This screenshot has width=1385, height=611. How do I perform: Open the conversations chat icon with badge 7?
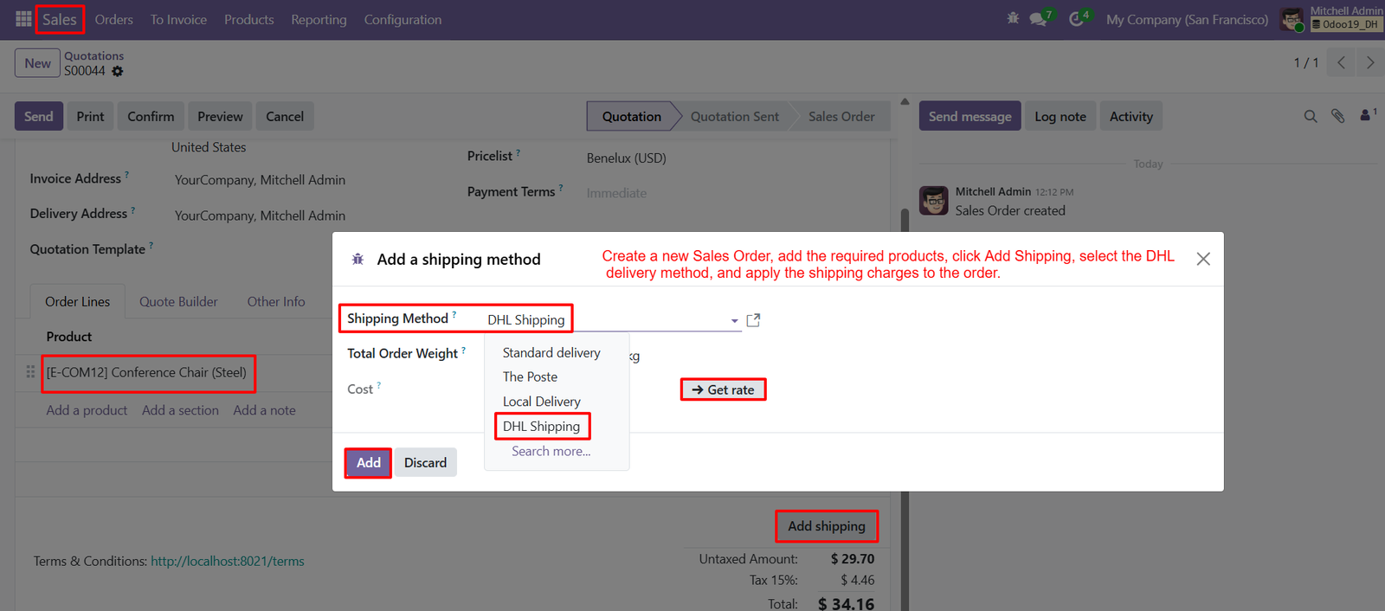pos(1040,18)
